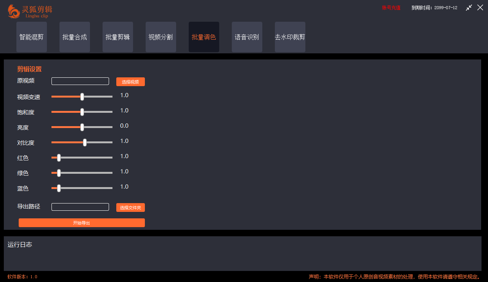
Task: Switch to the 智能混剪 tab
Action: (31, 37)
